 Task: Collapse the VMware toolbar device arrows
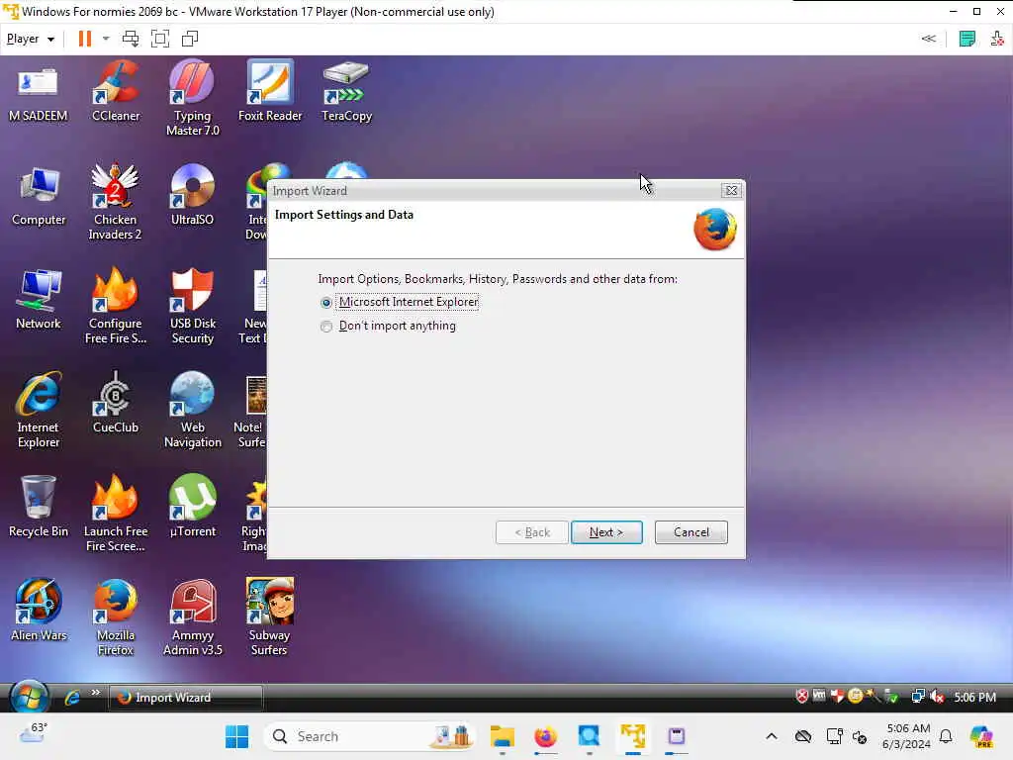point(928,39)
